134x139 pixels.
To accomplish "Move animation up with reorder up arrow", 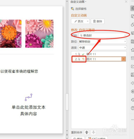I will coord(87,132).
